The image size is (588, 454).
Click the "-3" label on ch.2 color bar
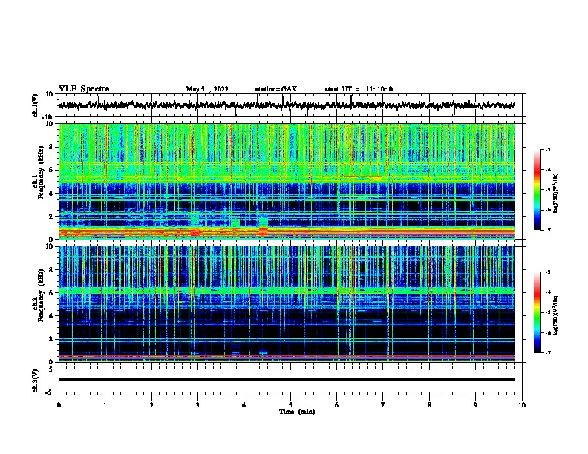[x=548, y=272]
